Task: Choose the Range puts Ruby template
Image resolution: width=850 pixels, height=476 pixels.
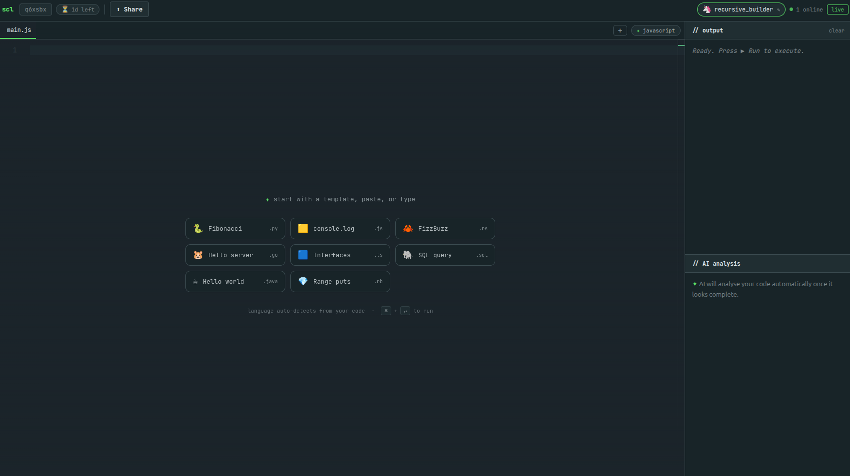Action: coord(340,282)
